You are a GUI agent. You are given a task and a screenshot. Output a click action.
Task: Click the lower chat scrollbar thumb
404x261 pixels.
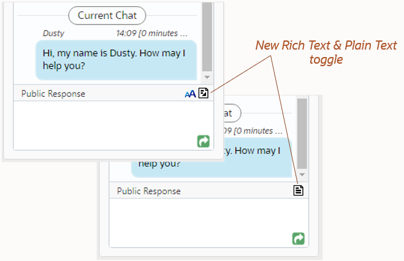[x=302, y=132]
